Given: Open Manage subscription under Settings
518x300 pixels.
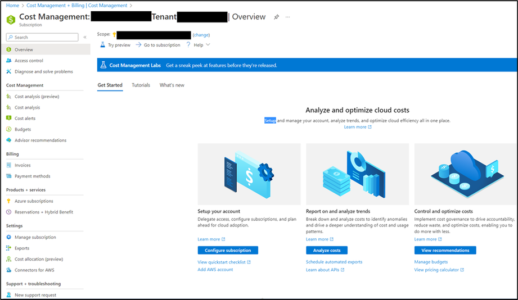Looking at the screenshot, I should point(35,237).
